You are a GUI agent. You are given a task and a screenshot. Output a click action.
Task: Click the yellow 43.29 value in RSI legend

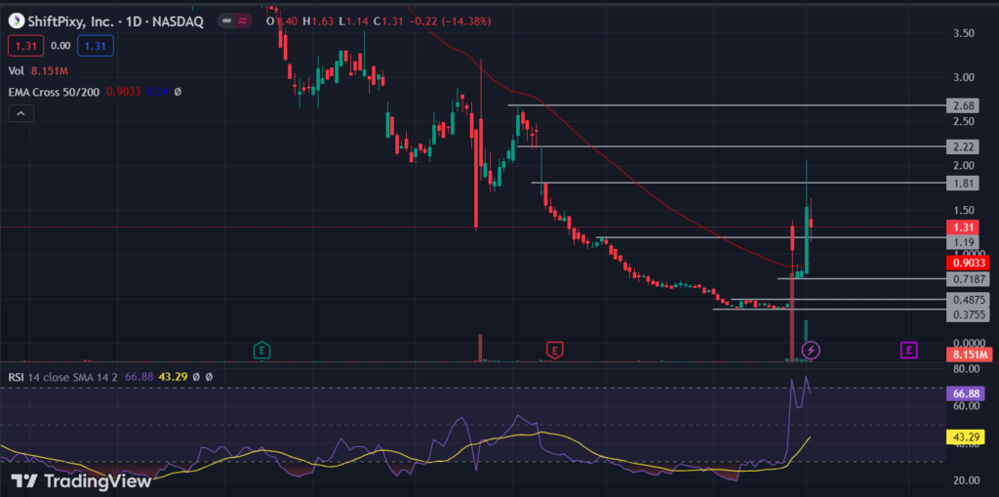point(173,377)
